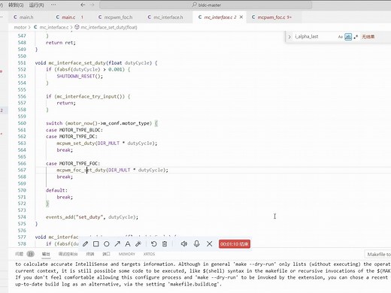Click mc_interface_try_input condition on line 556
Viewport: 391px width, 293px height.
[x=88, y=96]
